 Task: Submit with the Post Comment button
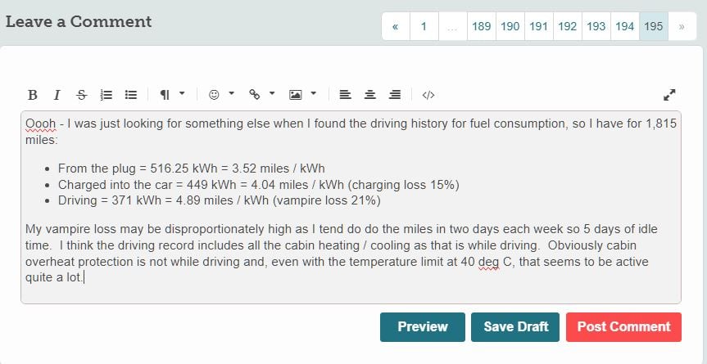coord(624,327)
